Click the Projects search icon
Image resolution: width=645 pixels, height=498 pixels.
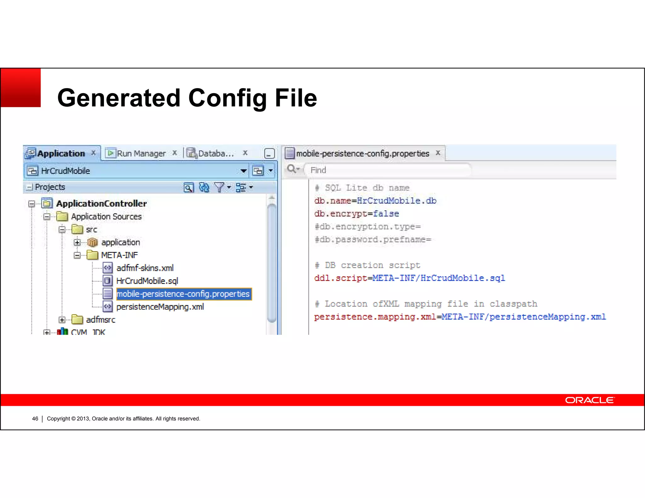click(x=189, y=188)
